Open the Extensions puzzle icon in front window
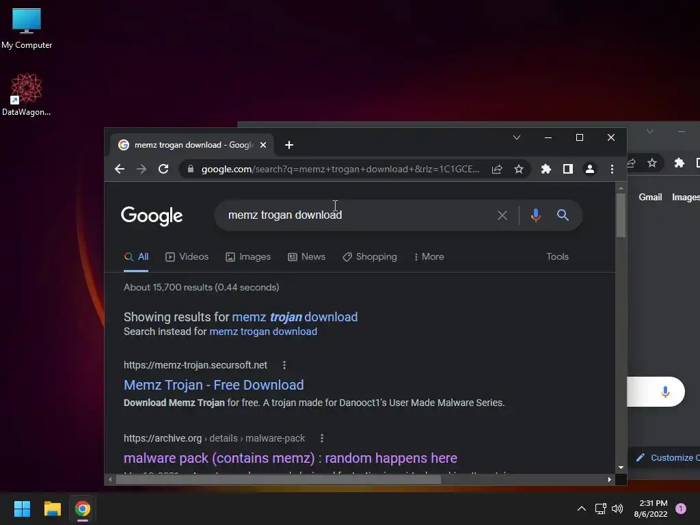700x525 pixels. [546, 170]
